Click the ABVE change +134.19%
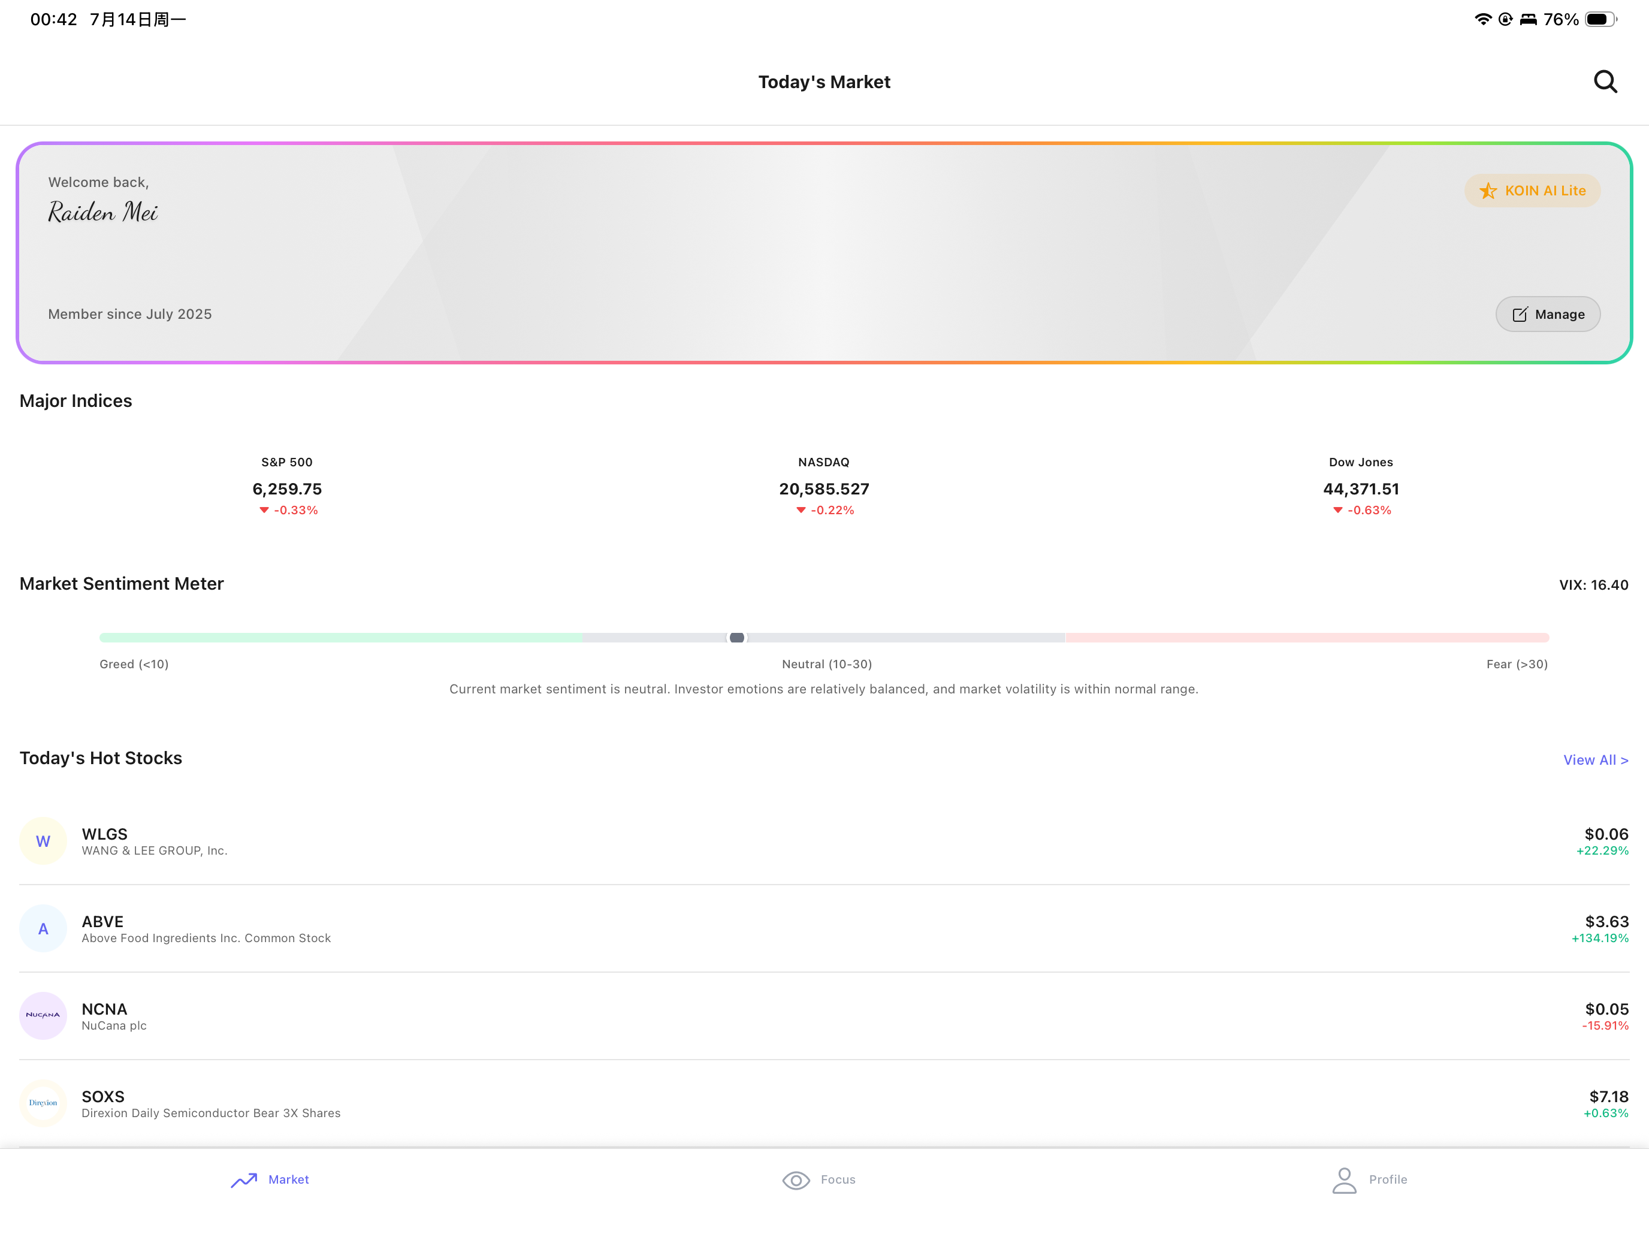The width and height of the screenshot is (1649, 1237). tap(1600, 938)
